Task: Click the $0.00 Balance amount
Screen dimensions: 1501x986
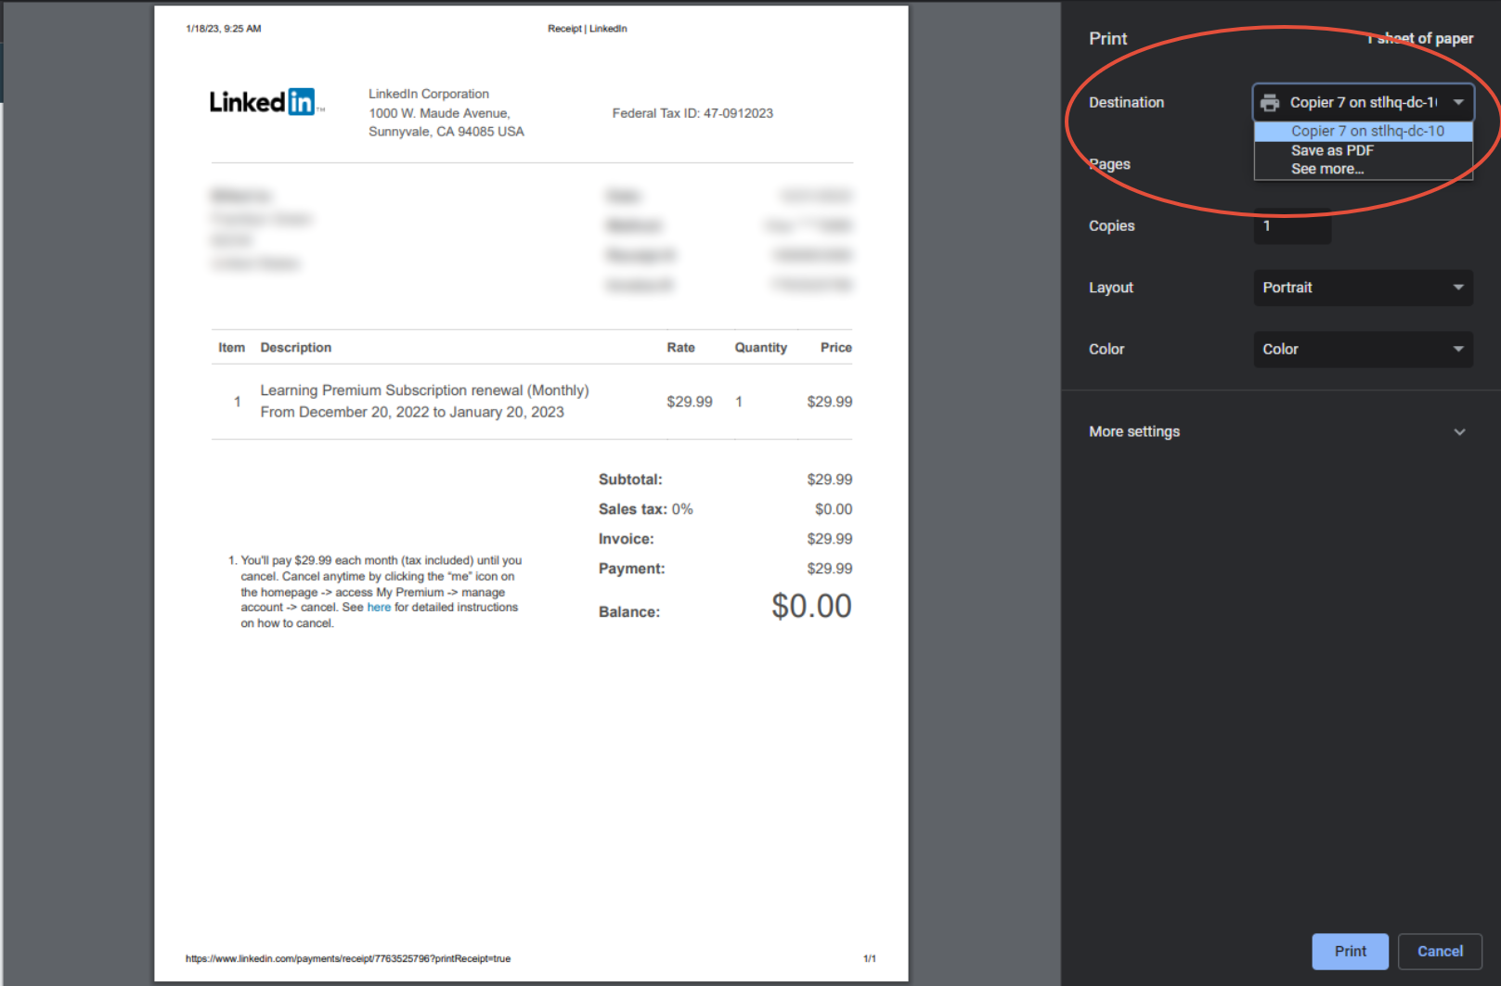Action: 811,607
